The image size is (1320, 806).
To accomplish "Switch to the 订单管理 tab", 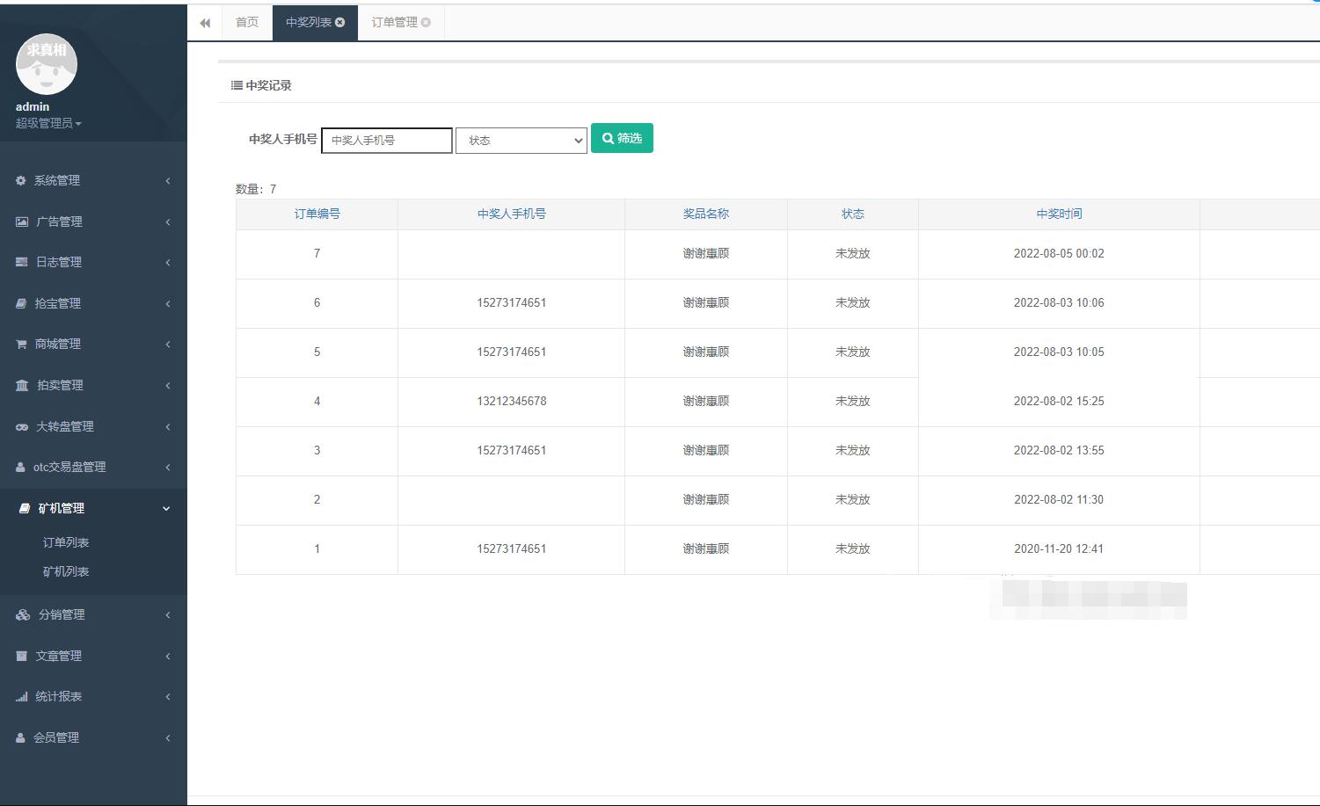I will 394,23.
